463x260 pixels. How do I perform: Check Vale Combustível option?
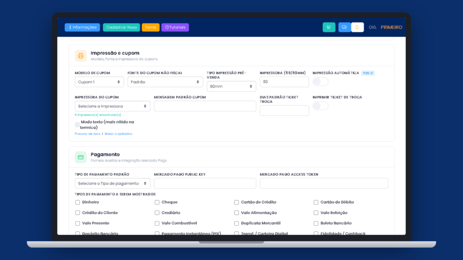click(157, 223)
